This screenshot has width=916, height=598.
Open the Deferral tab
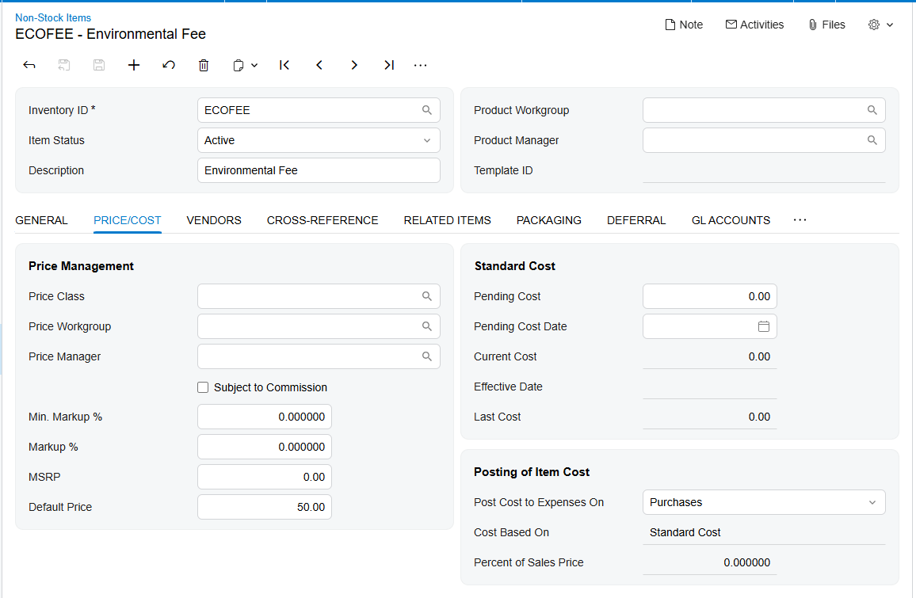636,220
